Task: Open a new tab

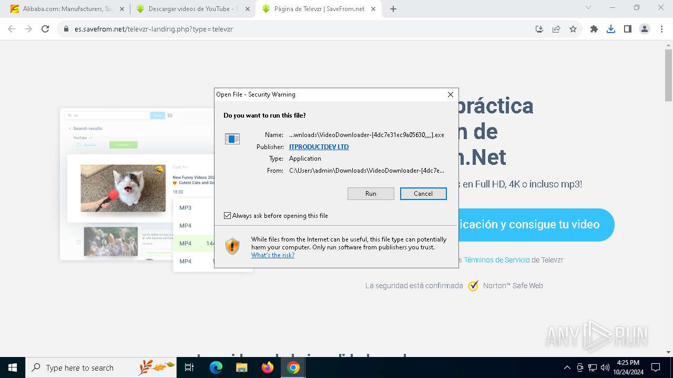Action: point(393,9)
